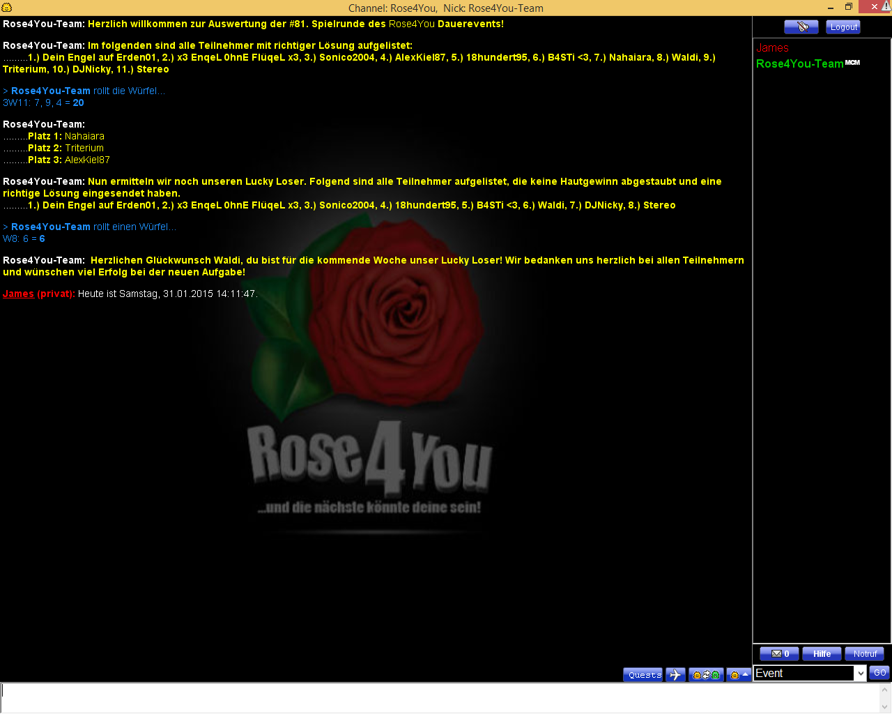Click into the chat message input field
892x714 pixels.
(439, 697)
